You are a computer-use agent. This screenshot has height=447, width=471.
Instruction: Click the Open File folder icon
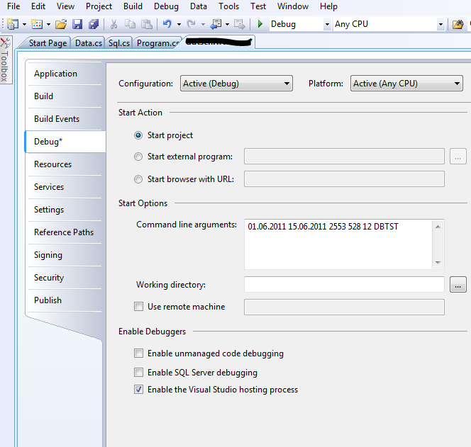[x=61, y=24]
